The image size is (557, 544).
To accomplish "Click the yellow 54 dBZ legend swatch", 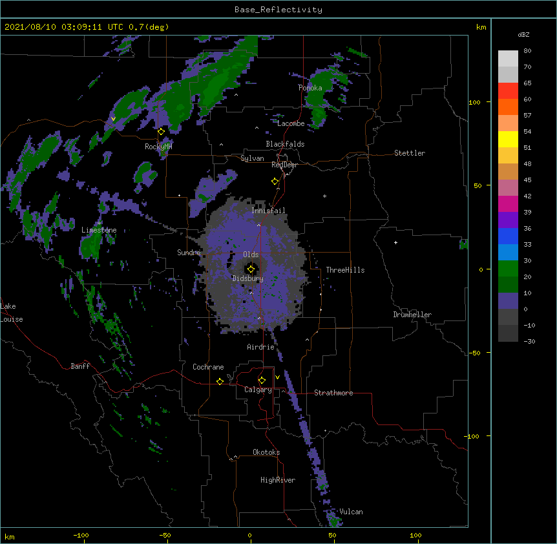I will point(508,139).
